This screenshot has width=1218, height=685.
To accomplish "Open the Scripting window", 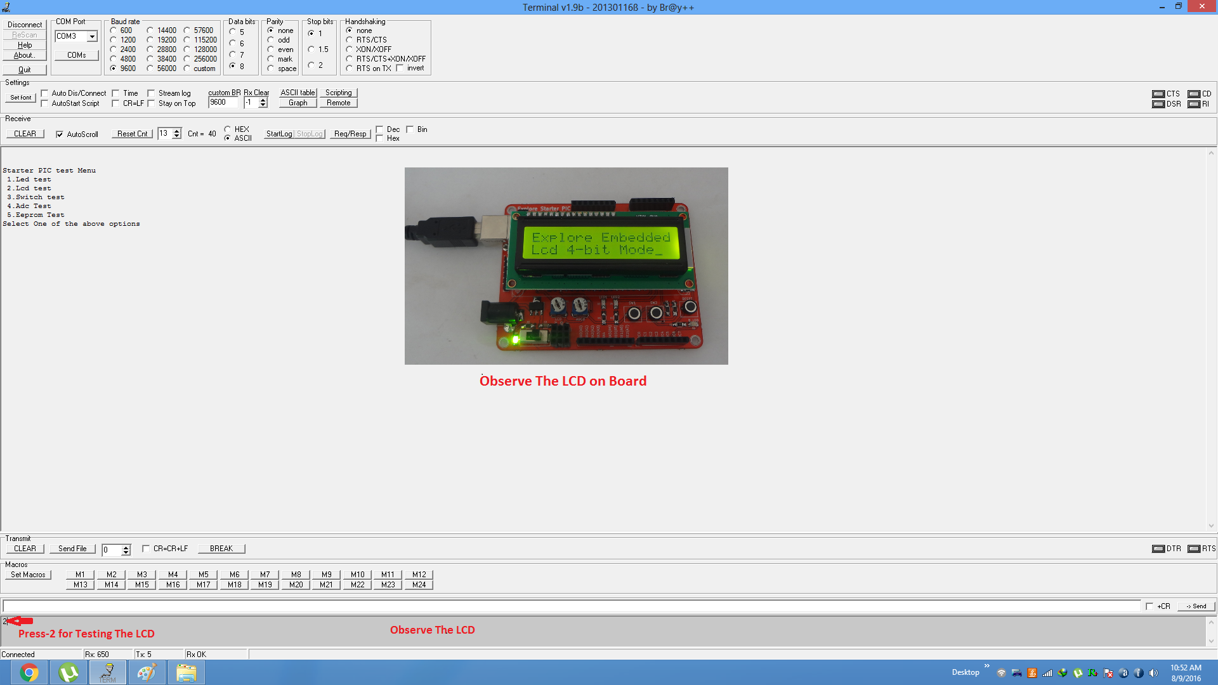I will tap(339, 93).
